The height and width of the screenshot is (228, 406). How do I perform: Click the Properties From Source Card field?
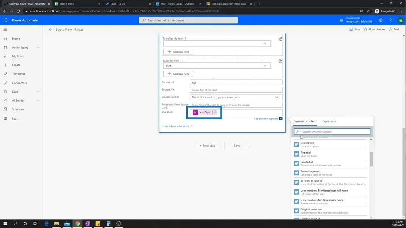(236, 105)
